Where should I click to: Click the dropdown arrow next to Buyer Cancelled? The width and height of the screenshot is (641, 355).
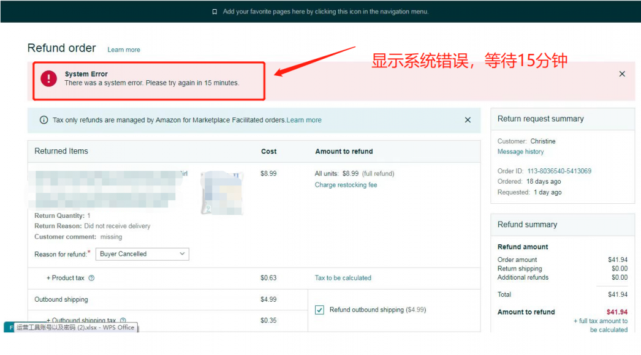tap(182, 254)
